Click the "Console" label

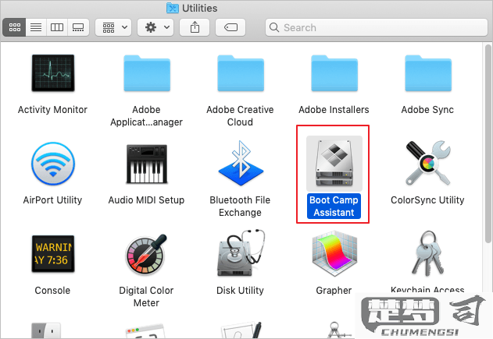pos(52,291)
